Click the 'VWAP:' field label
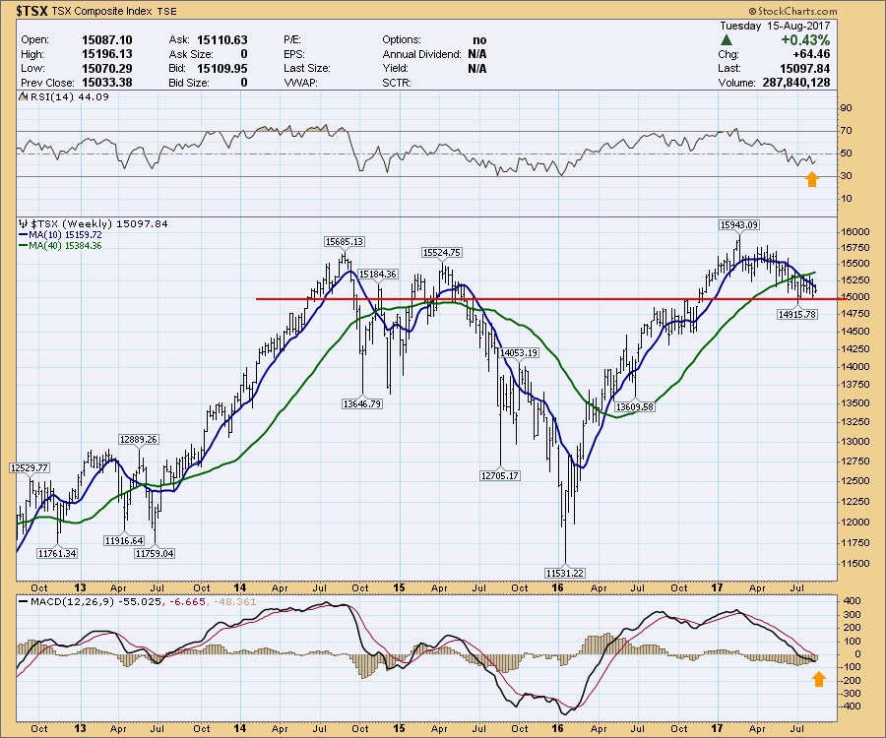Viewport: 886px width, 738px height. [300, 83]
